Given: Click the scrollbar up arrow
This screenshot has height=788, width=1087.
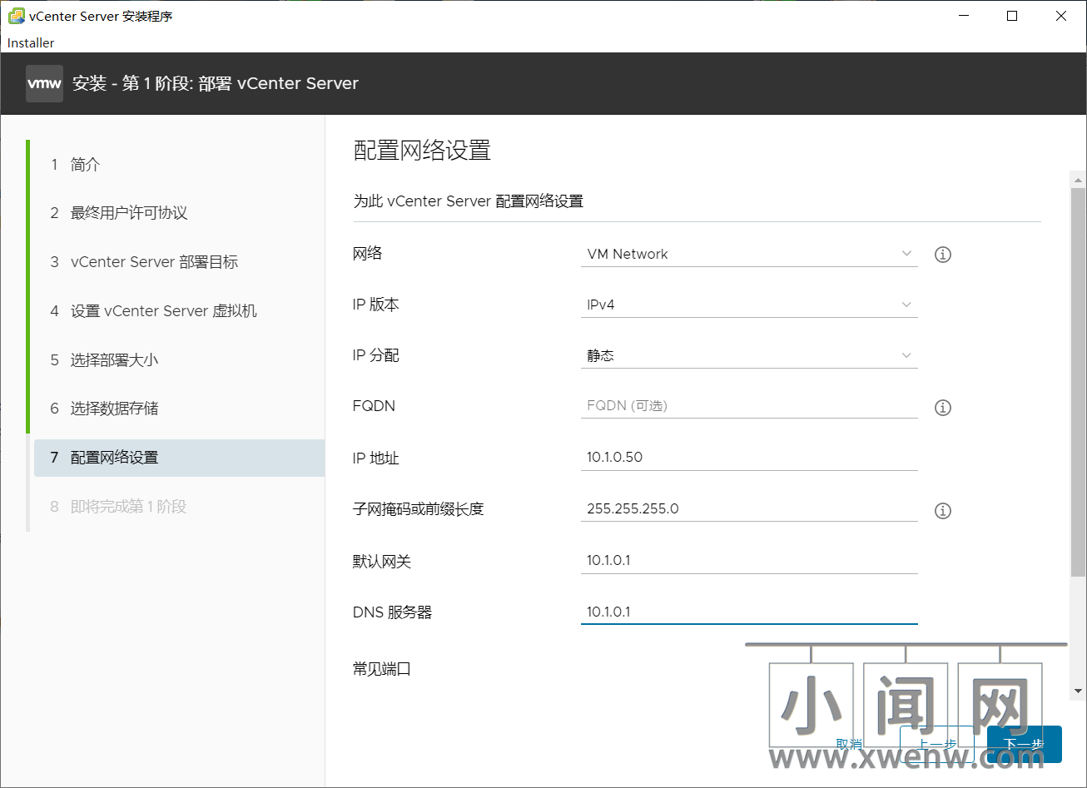Looking at the screenshot, I should [1079, 180].
